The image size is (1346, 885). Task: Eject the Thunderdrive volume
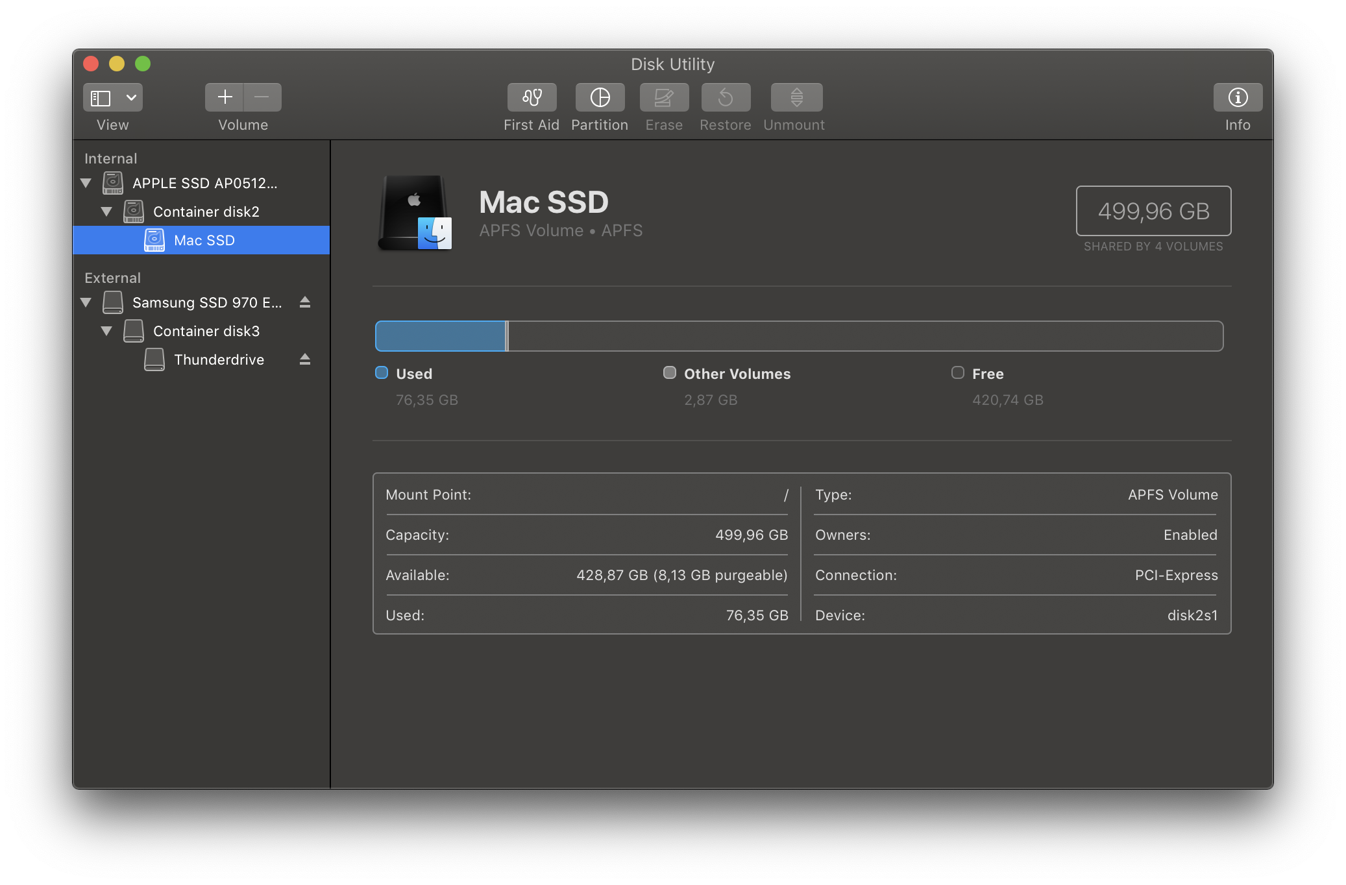click(x=305, y=359)
